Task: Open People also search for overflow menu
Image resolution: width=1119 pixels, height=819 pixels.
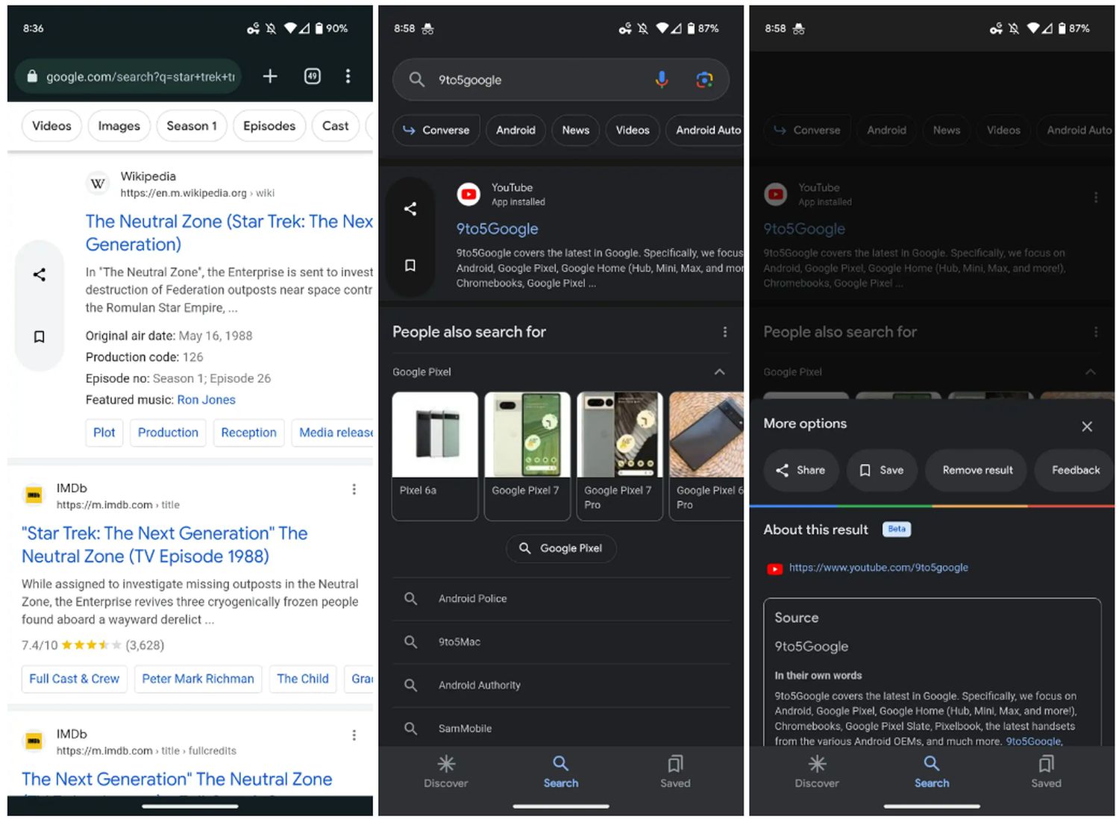Action: tap(724, 332)
